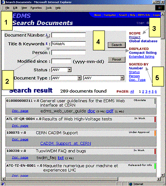The image size is (166, 186).
Task: Select Global database scope
Action: coord(143,41)
